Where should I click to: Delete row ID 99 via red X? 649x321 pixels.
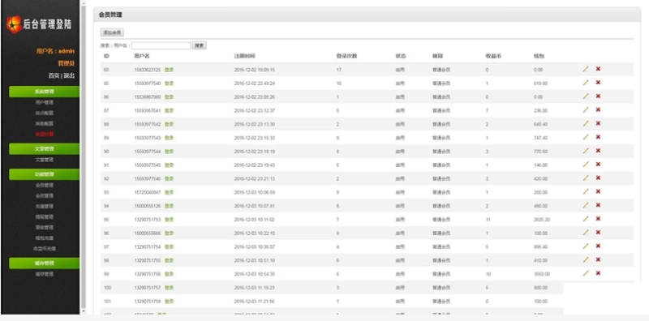tap(598, 273)
